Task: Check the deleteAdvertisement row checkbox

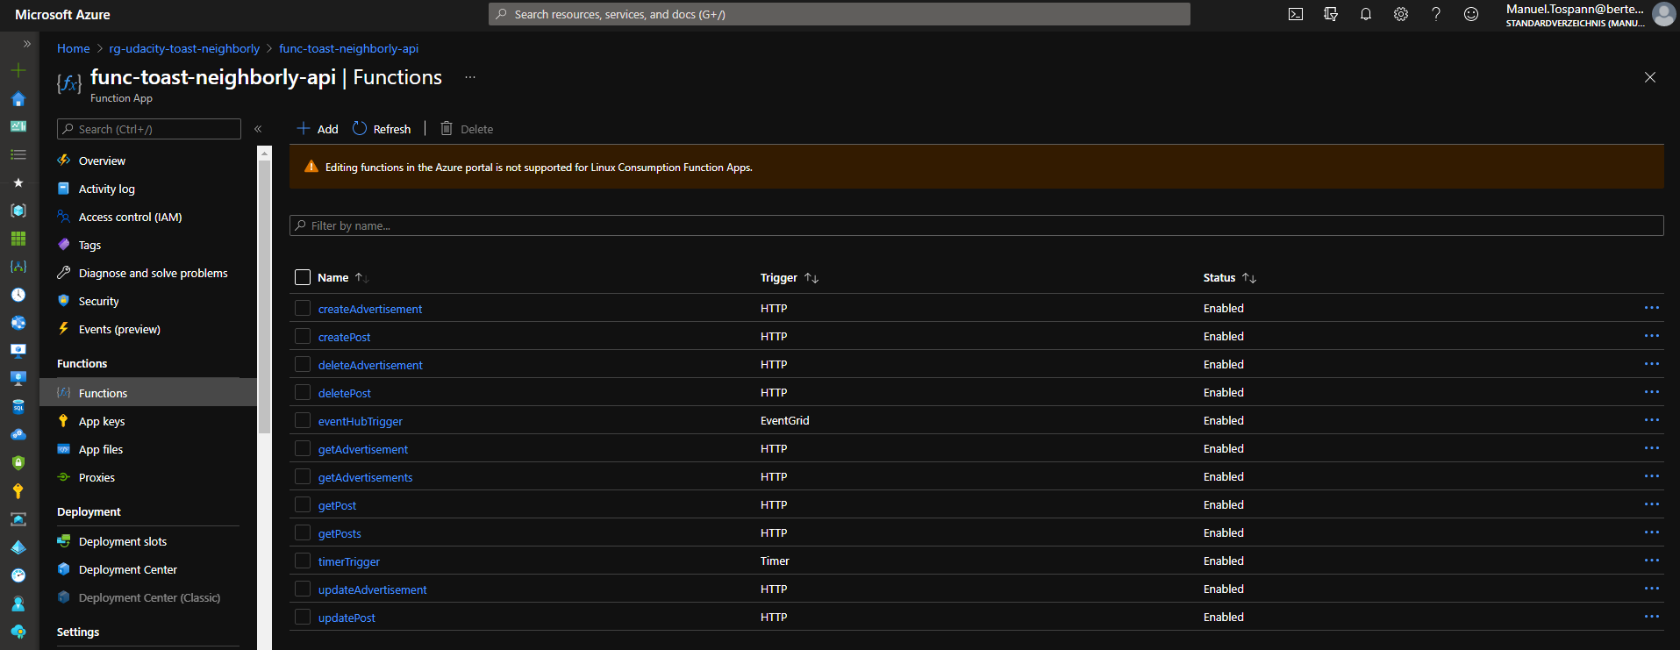Action: click(303, 364)
